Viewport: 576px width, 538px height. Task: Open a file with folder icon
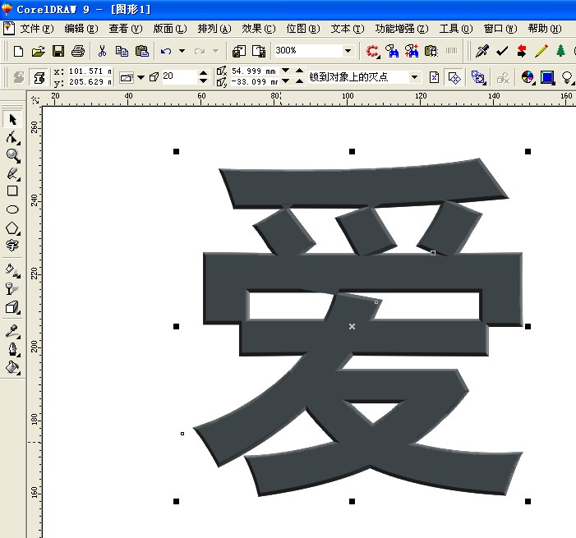[x=38, y=51]
